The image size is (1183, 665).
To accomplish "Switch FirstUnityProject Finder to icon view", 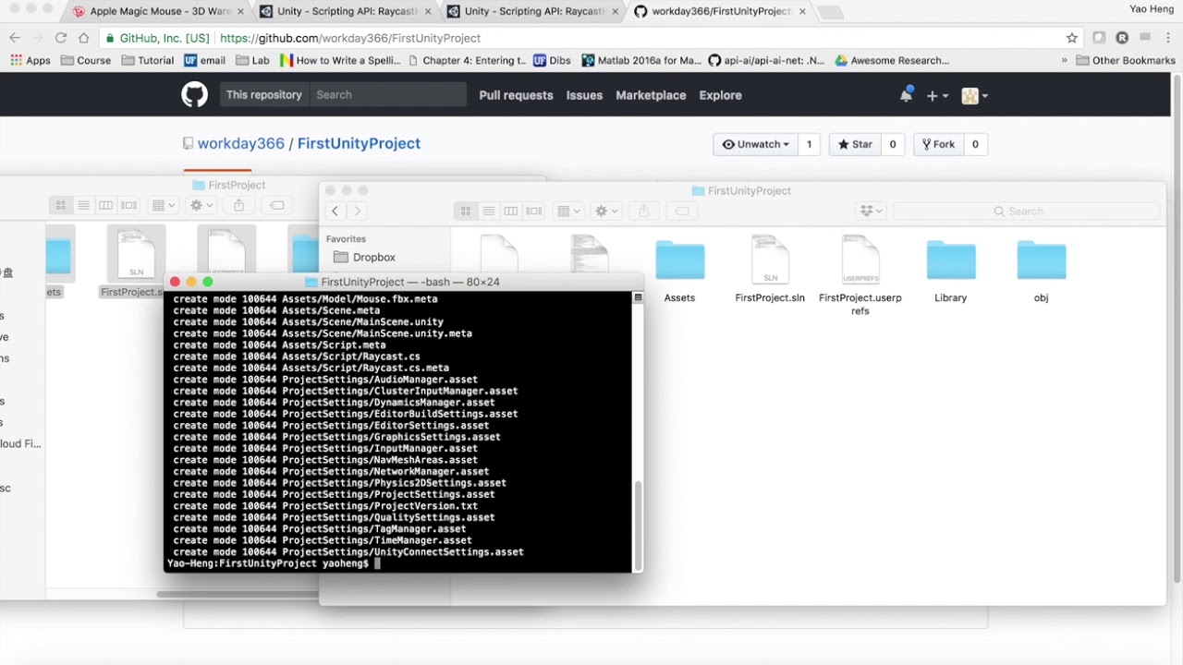I will 466,211.
